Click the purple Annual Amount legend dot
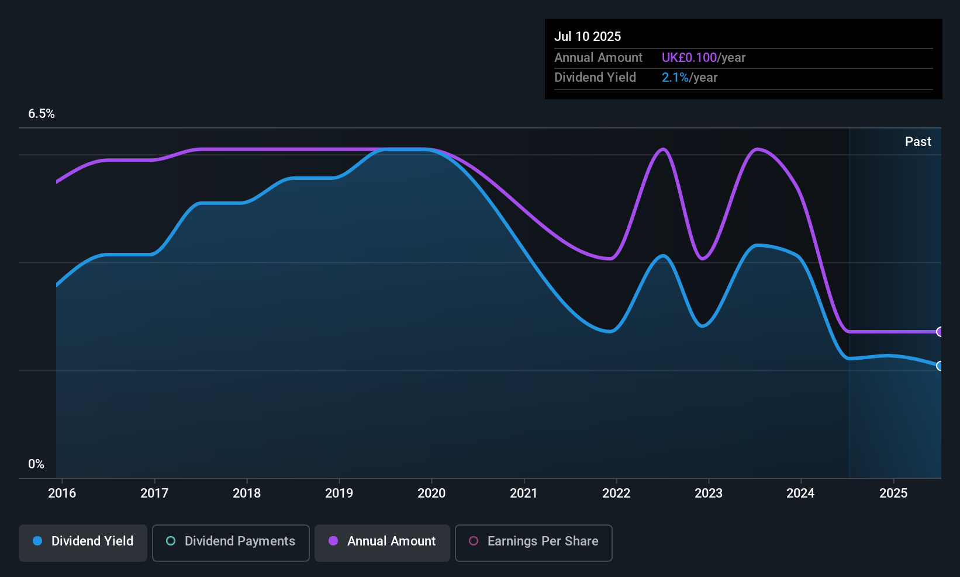Viewport: 960px width, 577px height. [333, 541]
